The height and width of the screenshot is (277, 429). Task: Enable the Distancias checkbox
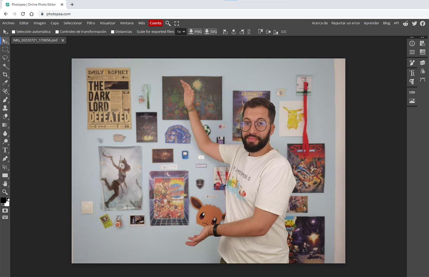[113, 32]
